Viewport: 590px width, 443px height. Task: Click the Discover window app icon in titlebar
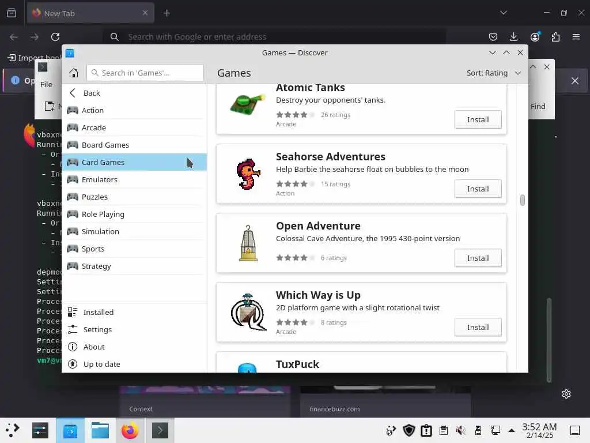point(70,53)
